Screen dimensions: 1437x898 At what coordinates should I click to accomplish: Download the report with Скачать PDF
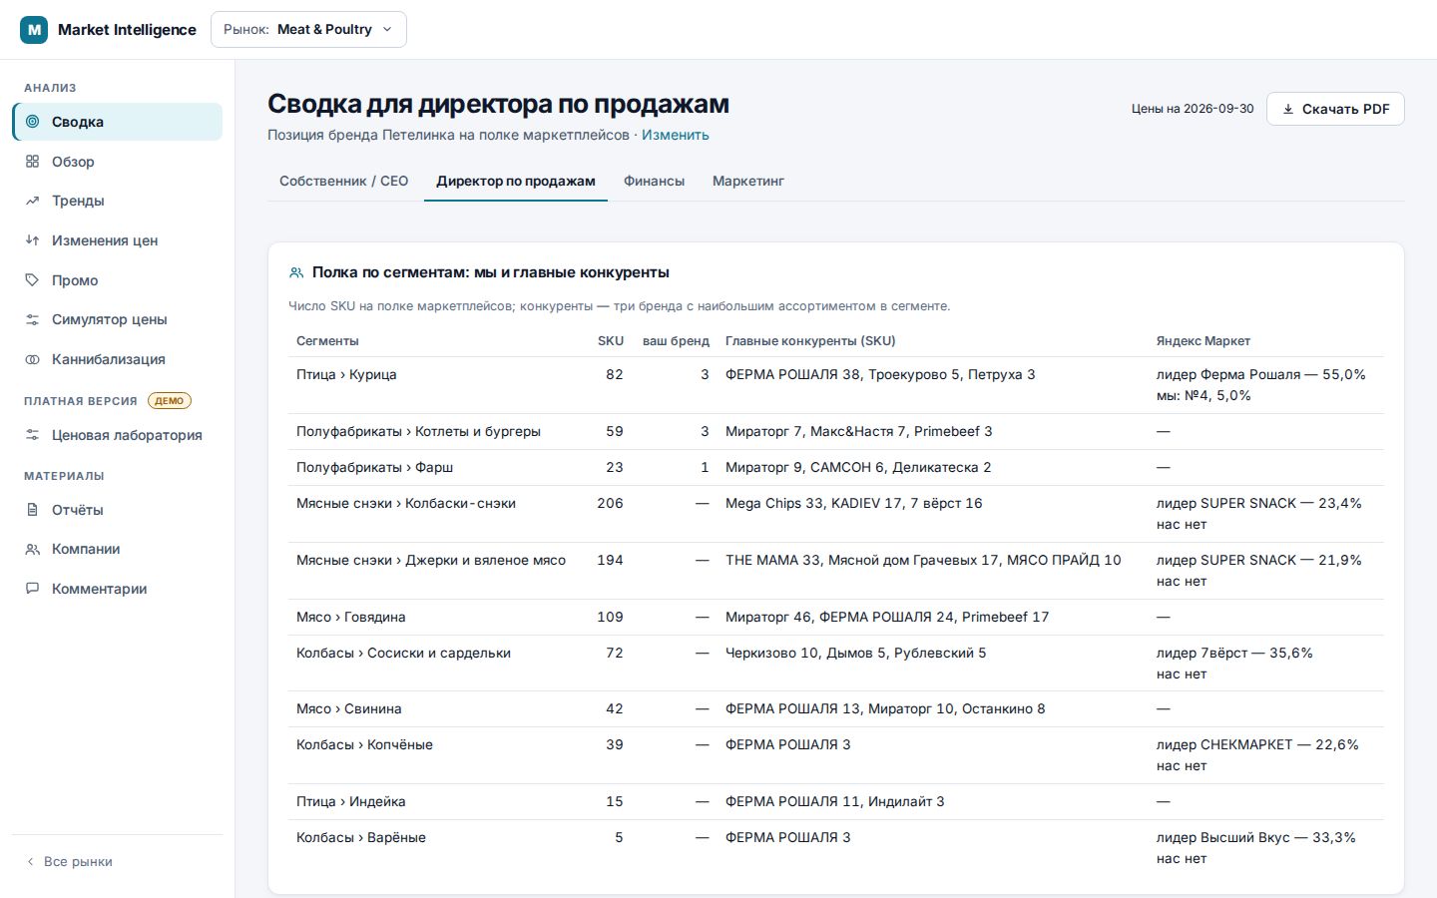(x=1335, y=109)
